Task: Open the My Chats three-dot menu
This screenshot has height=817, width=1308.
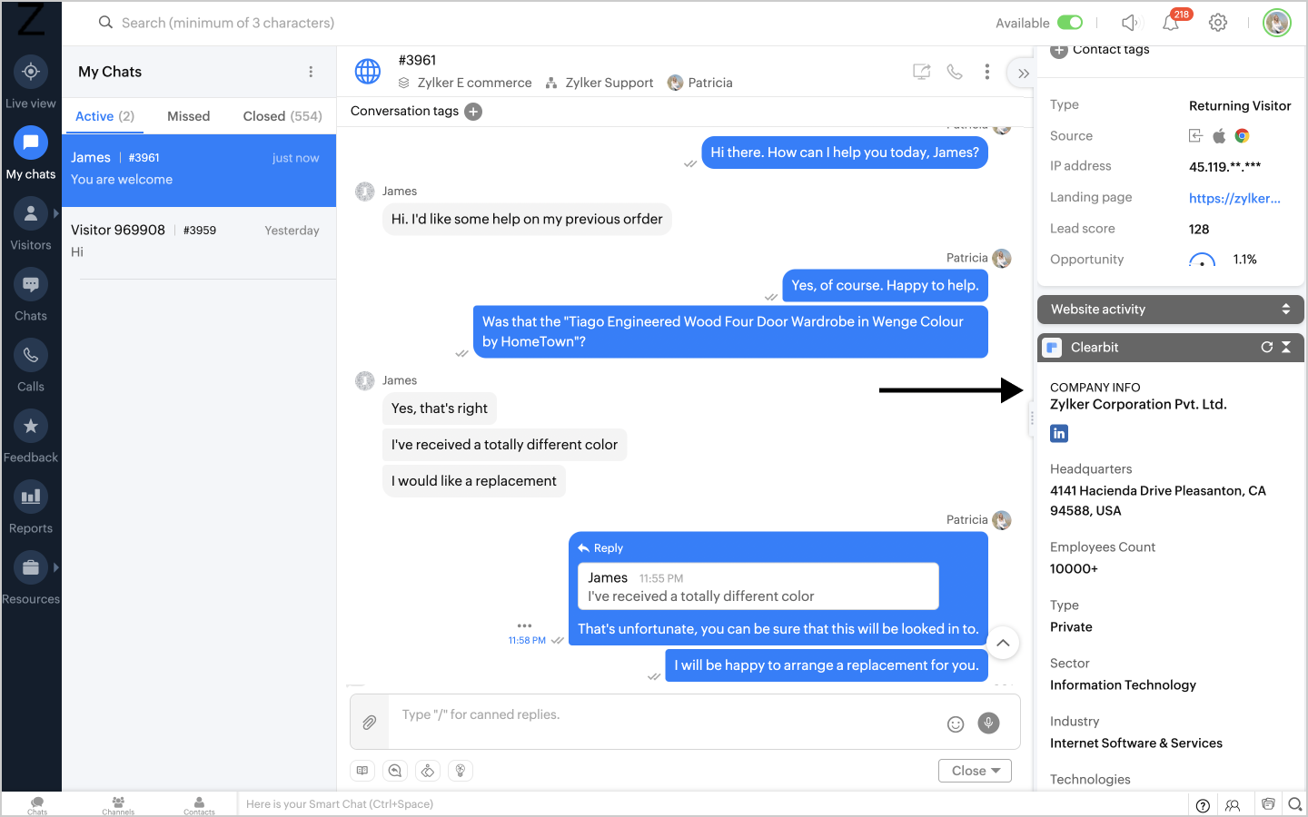Action: point(311,72)
